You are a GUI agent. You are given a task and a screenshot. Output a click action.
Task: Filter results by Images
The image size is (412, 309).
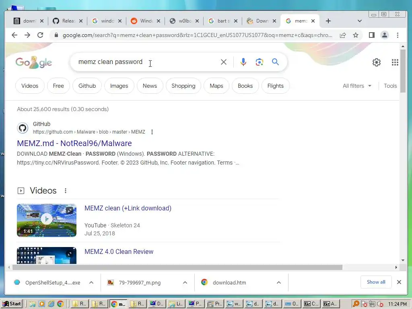coord(119,86)
